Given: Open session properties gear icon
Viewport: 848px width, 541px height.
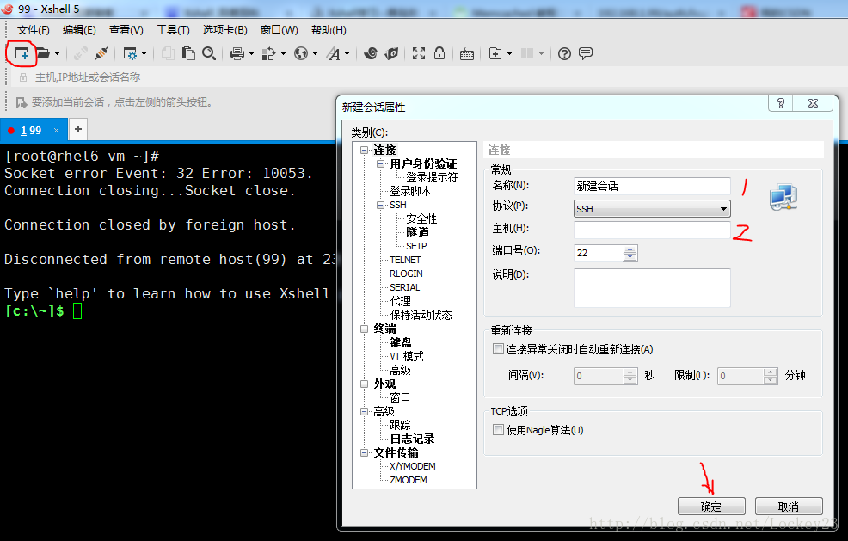Looking at the screenshot, I should (130, 53).
